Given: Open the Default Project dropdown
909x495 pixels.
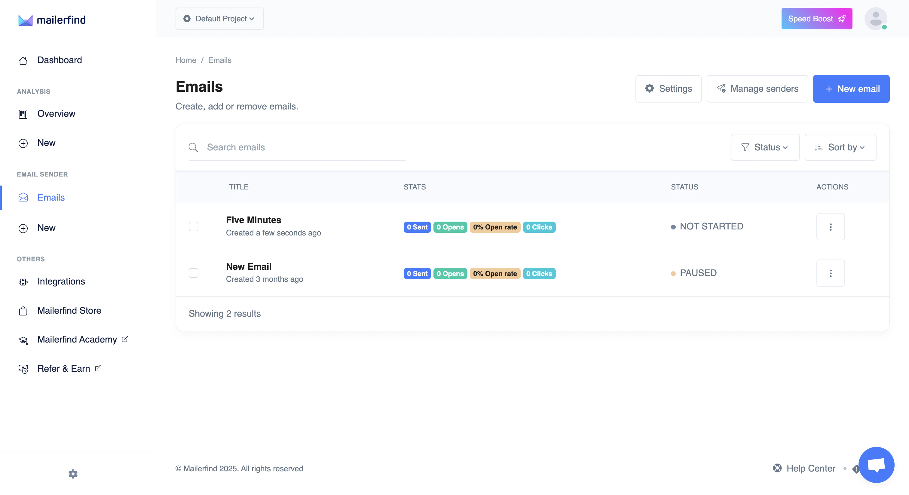Looking at the screenshot, I should pyautogui.click(x=219, y=18).
